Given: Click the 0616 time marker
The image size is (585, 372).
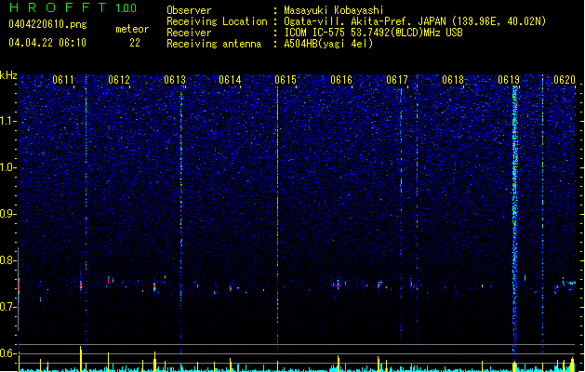Looking at the screenshot, I should (x=341, y=80).
